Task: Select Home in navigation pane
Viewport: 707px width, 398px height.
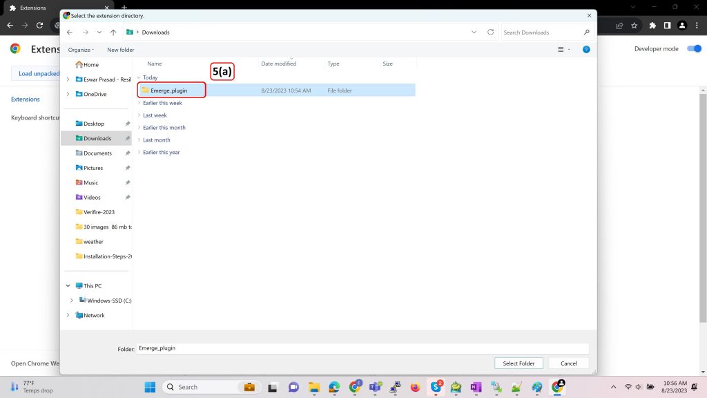Action: pos(90,64)
